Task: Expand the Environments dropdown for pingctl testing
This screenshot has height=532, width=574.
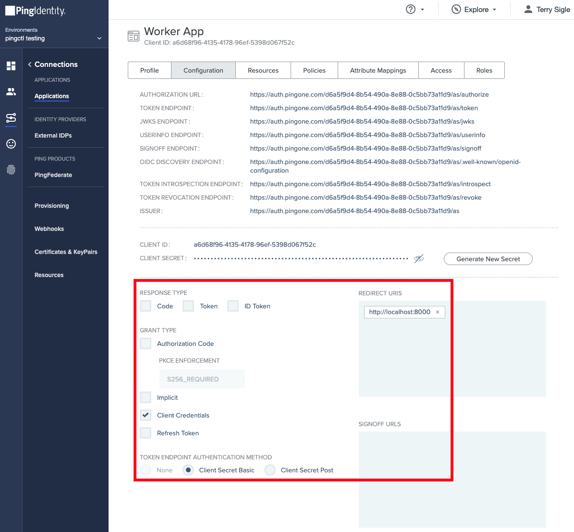Action: tap(99, 38)
